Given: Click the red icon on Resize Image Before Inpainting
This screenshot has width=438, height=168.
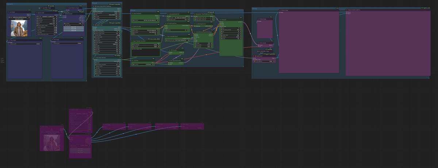Looking at the screenshot, I should tap(95, 6).
